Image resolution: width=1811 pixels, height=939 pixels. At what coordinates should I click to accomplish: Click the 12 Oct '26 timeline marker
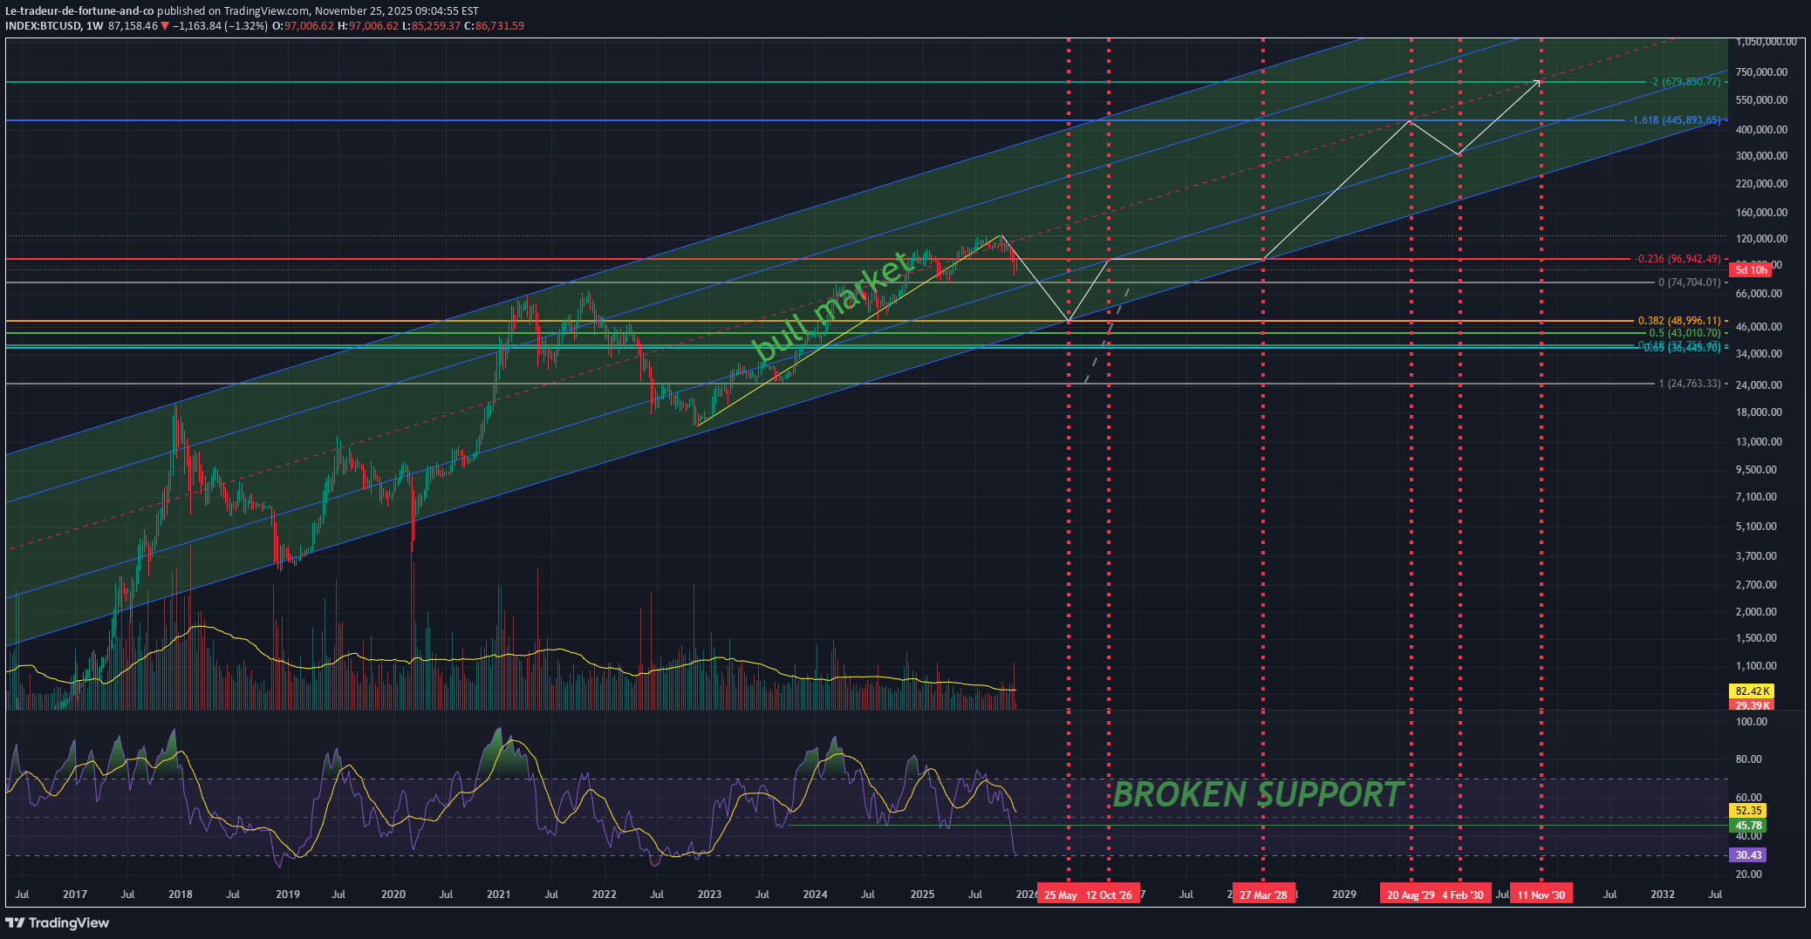pos(1109,894)
